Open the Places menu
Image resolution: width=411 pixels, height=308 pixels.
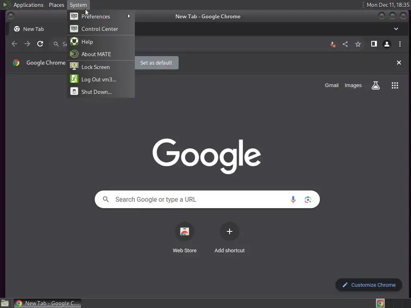56,5
